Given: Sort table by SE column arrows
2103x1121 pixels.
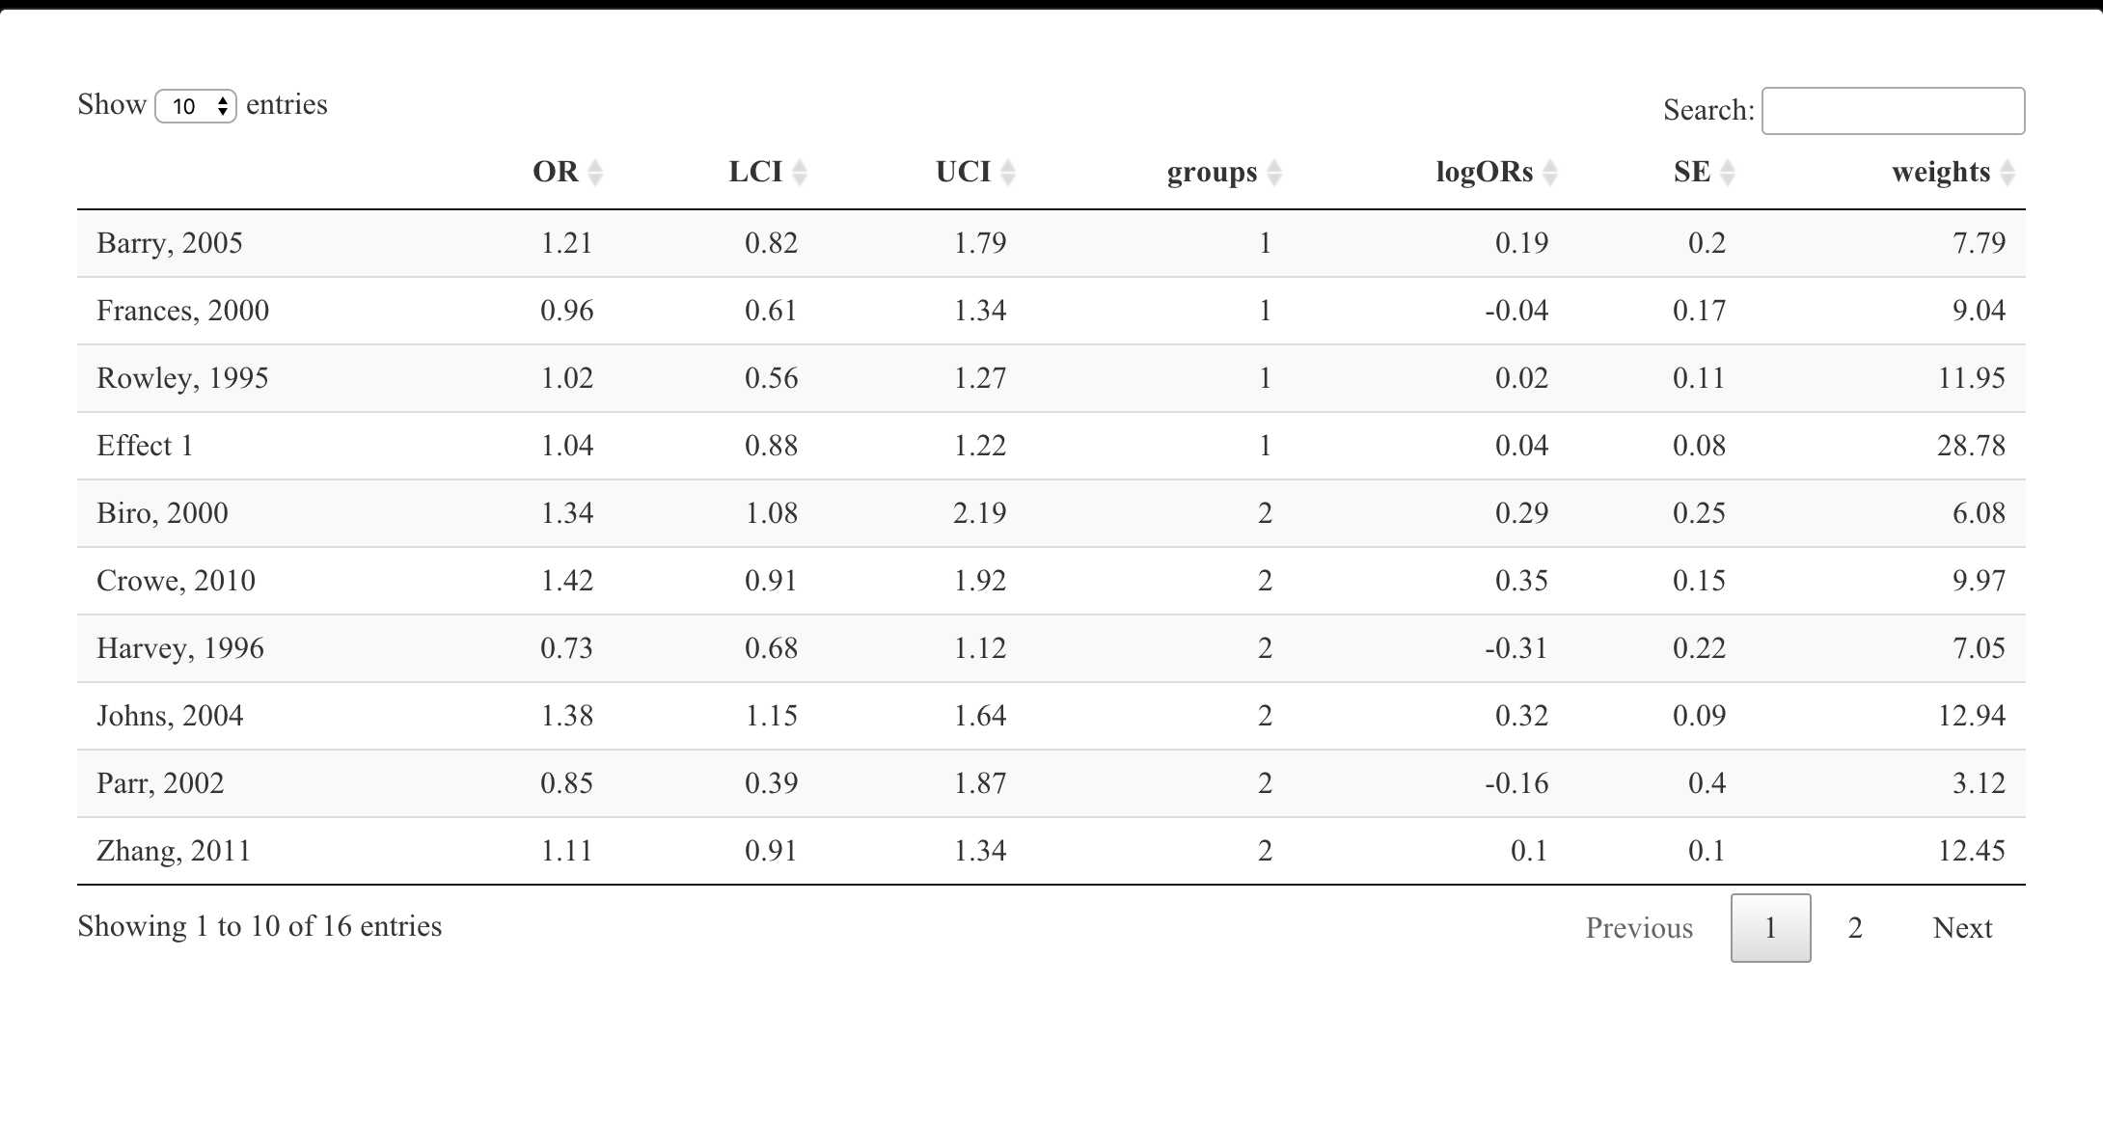Looking at the screenshot, I should pos(1728,173).
